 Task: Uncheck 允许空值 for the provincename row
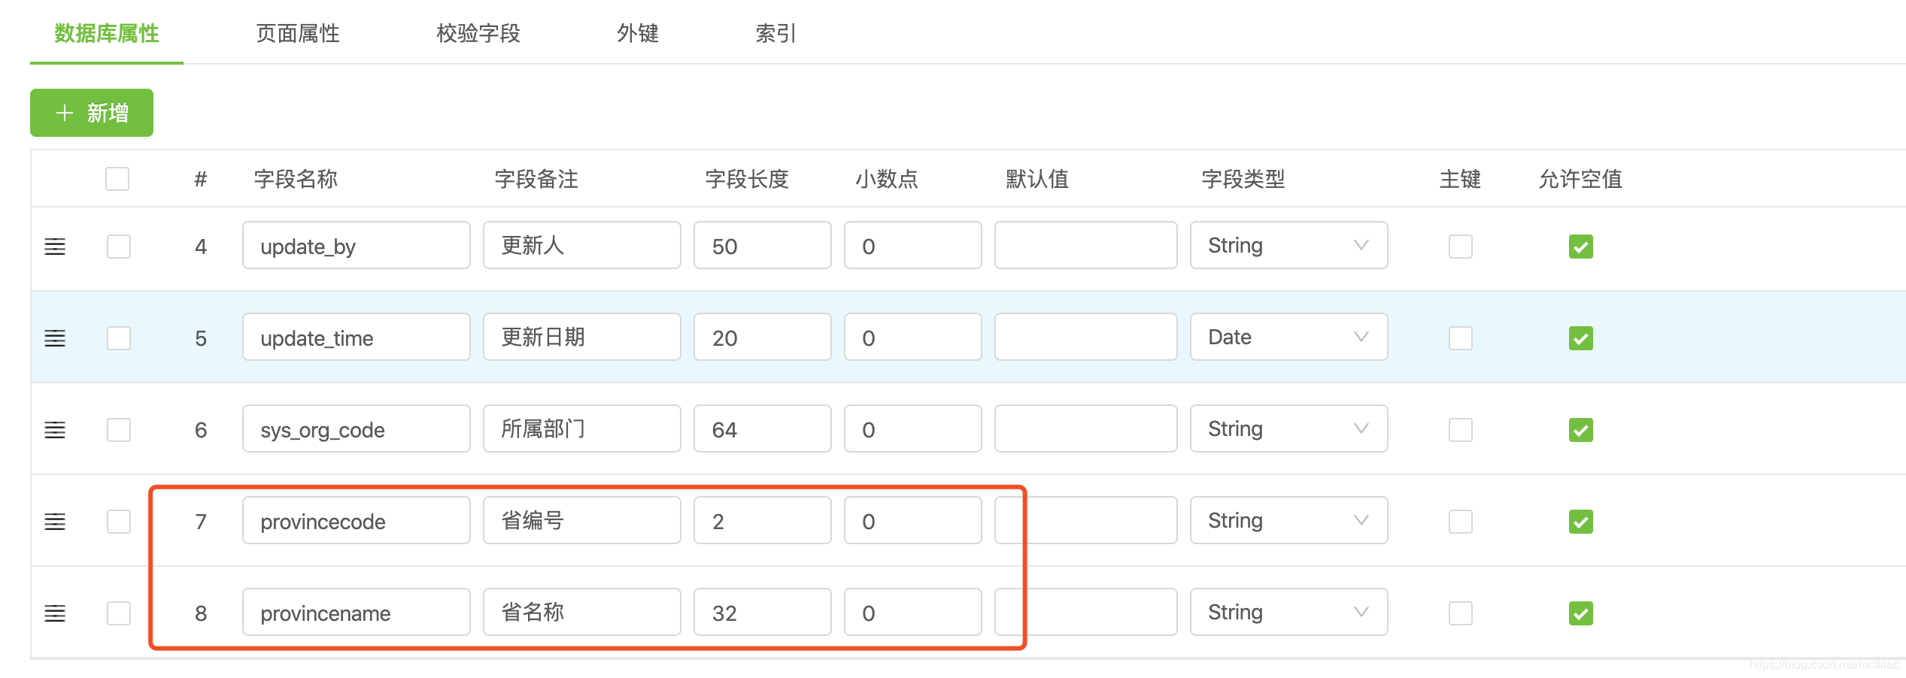pos(1580,614)
